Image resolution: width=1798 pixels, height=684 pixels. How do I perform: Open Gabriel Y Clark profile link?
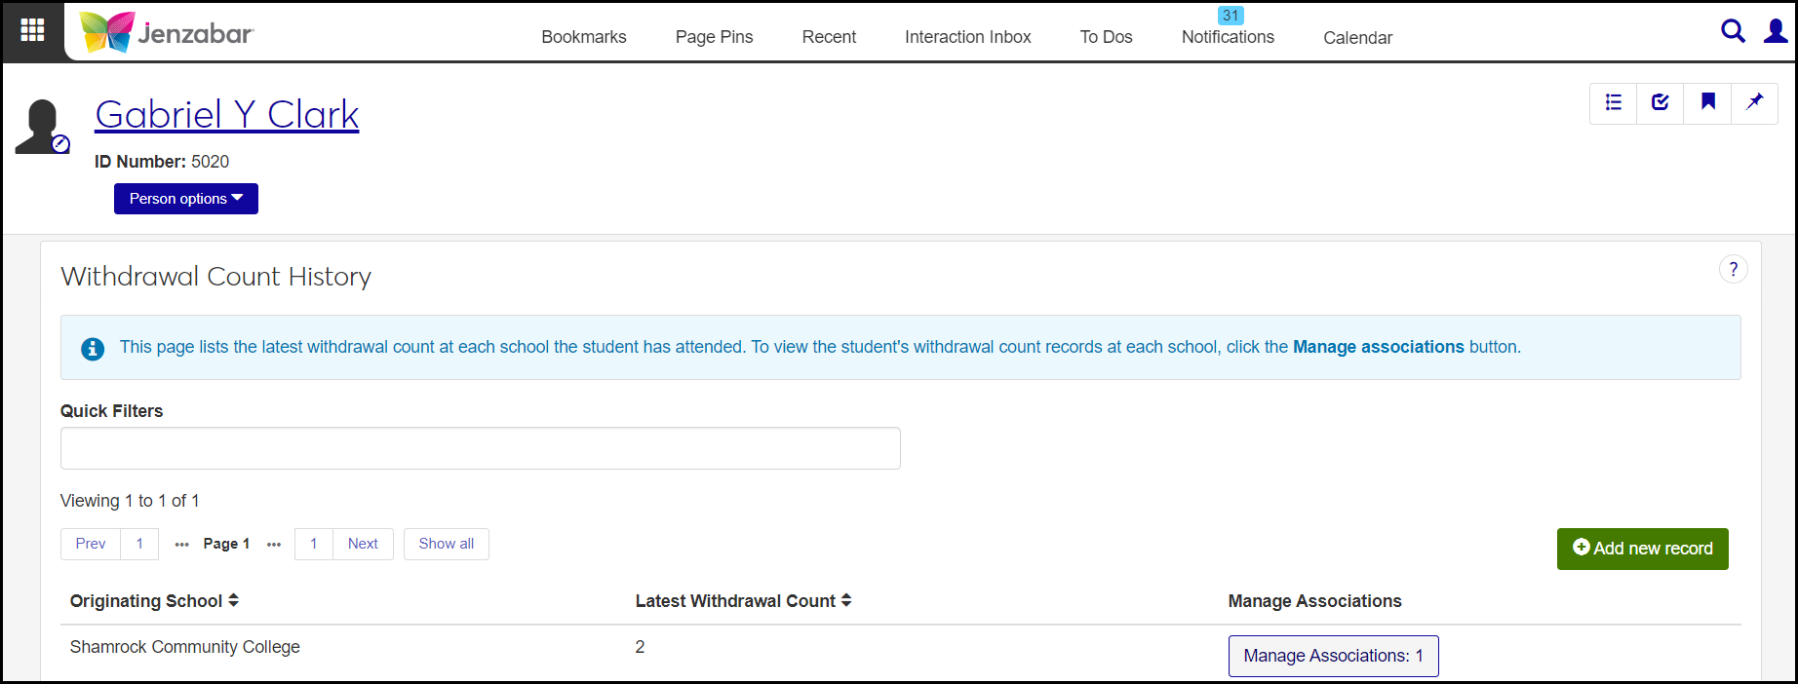(x=227, y=115)
